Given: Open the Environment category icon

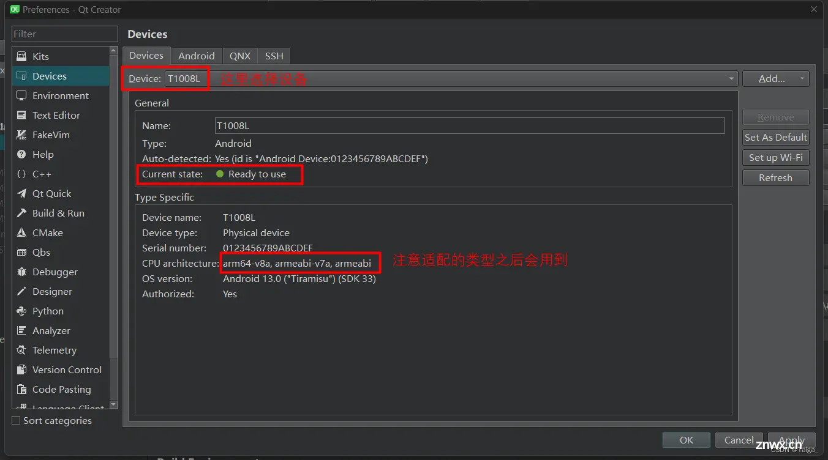Looking at the screenshot, I should [x=22, y=95].
